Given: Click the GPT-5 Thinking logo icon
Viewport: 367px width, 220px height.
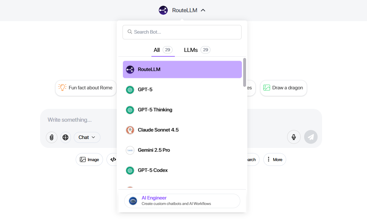Looking at the screenshot, I should (130, 110).
